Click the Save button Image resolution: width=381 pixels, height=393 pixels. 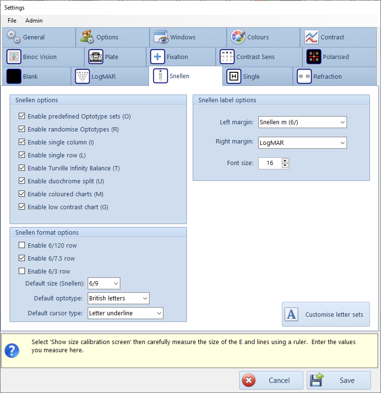click(339, 380)
